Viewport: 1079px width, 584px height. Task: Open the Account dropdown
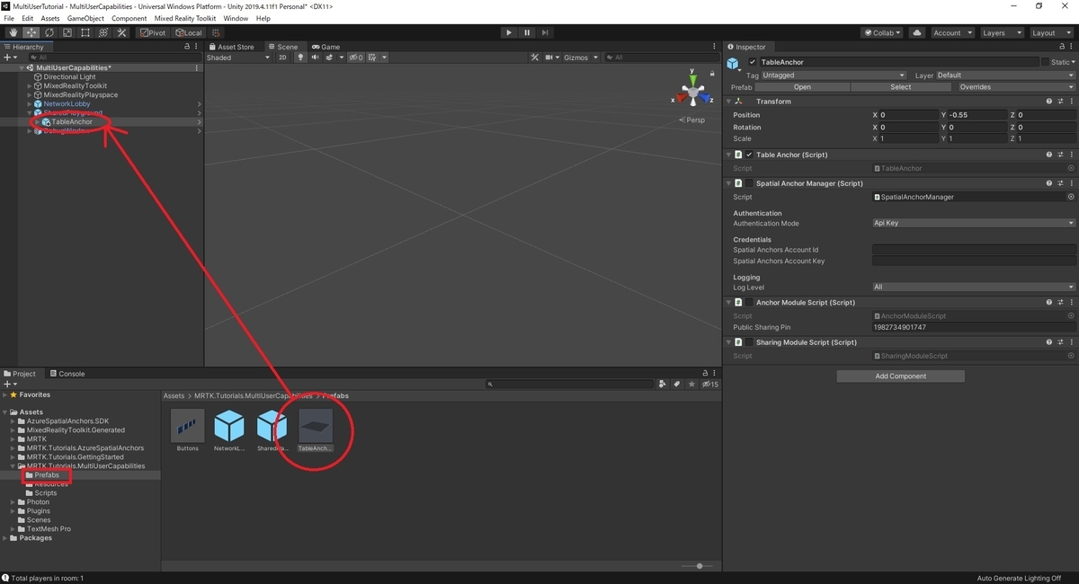point(951,33)
